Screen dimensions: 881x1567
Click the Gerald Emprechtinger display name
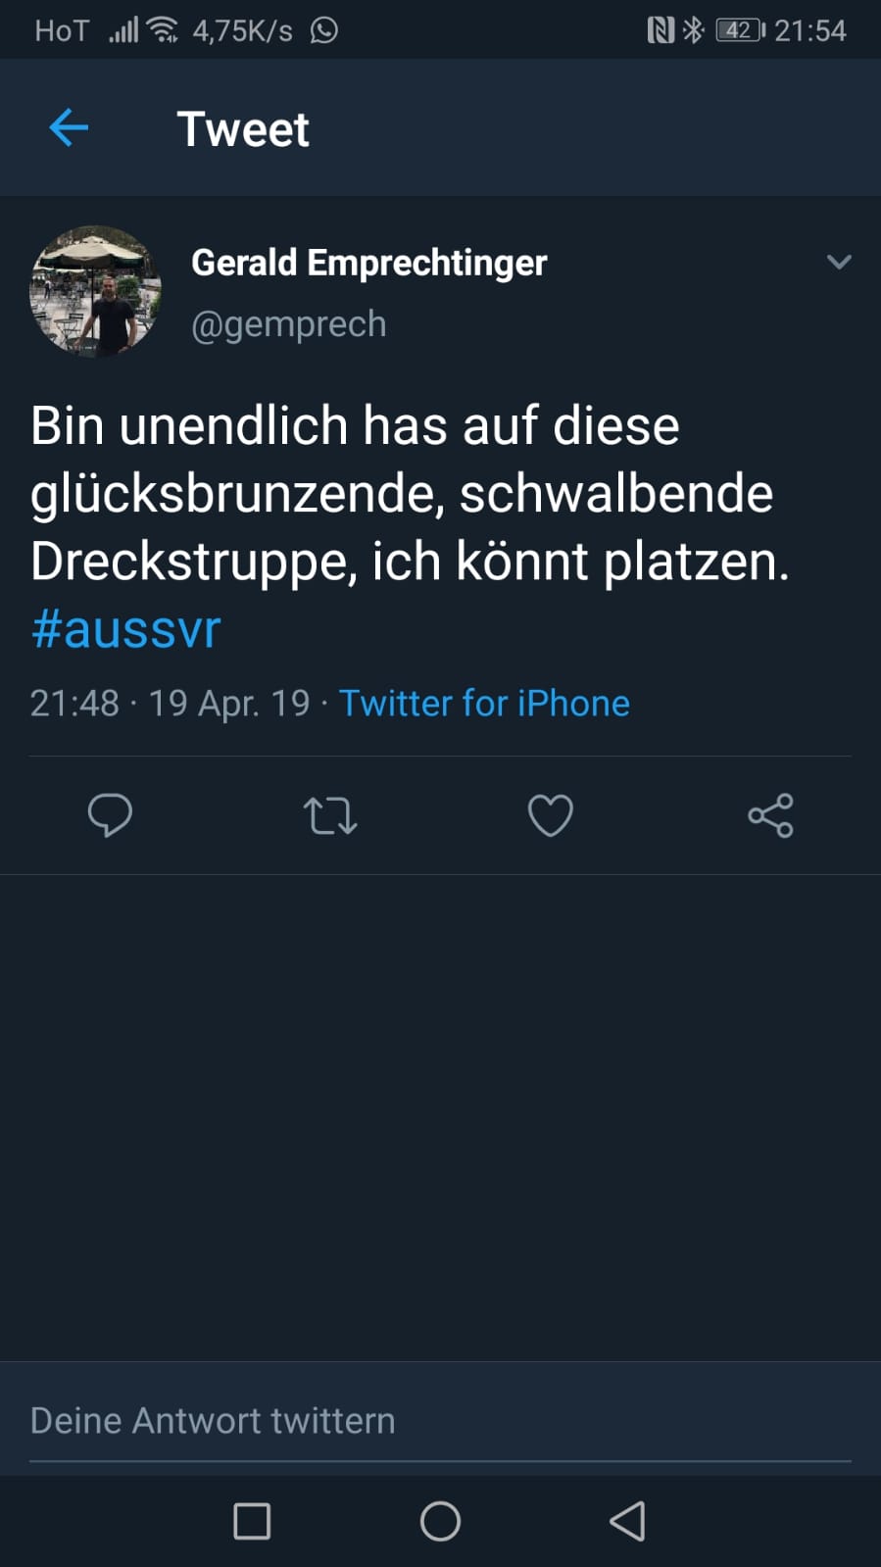point(368,263)
